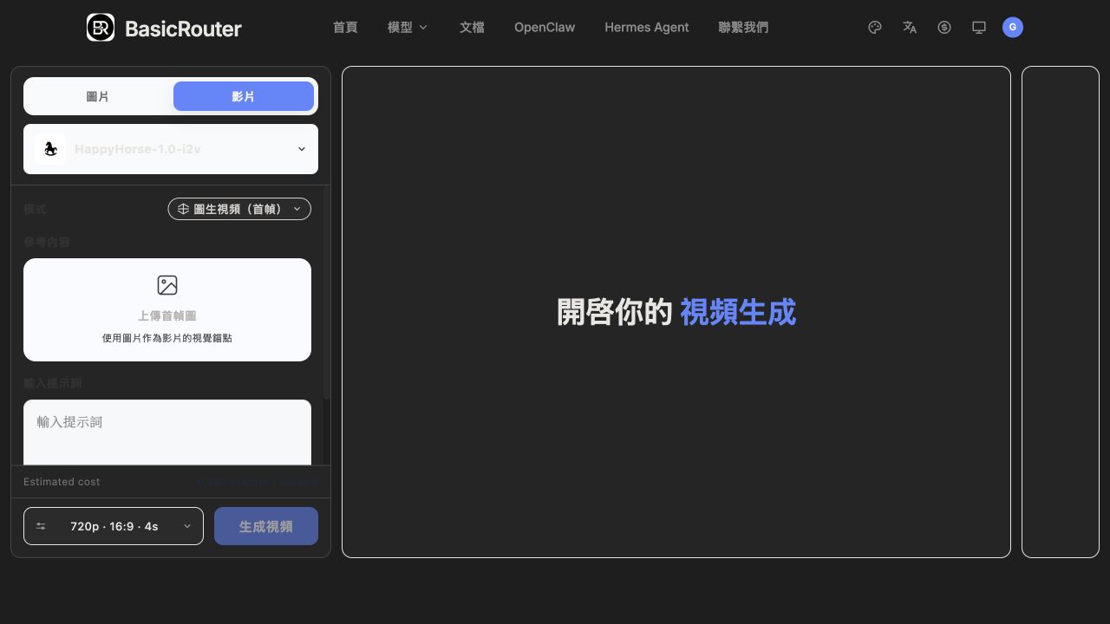The image size is (1110, 624).
Task: Click the BasicRouter logo icon
Action: click(x=101, y=28)
